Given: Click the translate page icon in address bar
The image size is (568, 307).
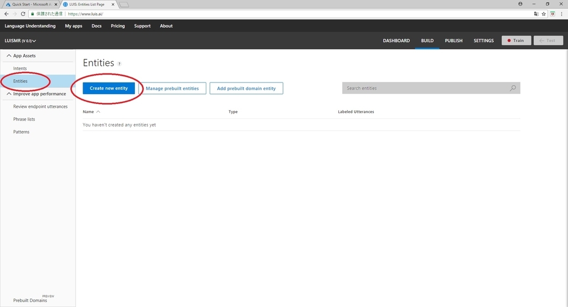Looking at the screenshot, I should [536, 14].
